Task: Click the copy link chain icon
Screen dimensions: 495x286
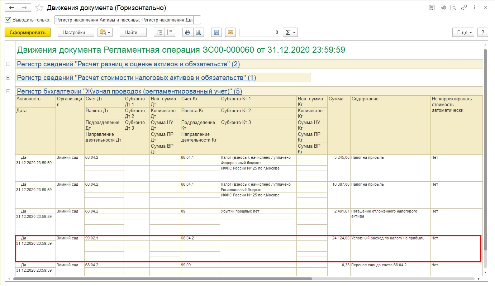Action: pos(464,8)
